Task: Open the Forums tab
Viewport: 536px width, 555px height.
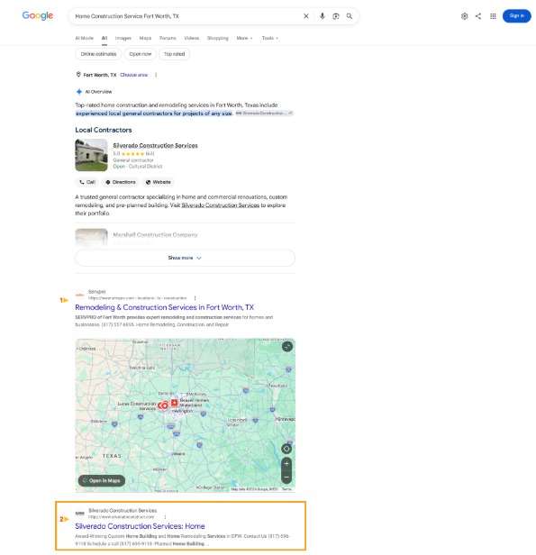Action: pyautogui.click(x=168, y=38)
